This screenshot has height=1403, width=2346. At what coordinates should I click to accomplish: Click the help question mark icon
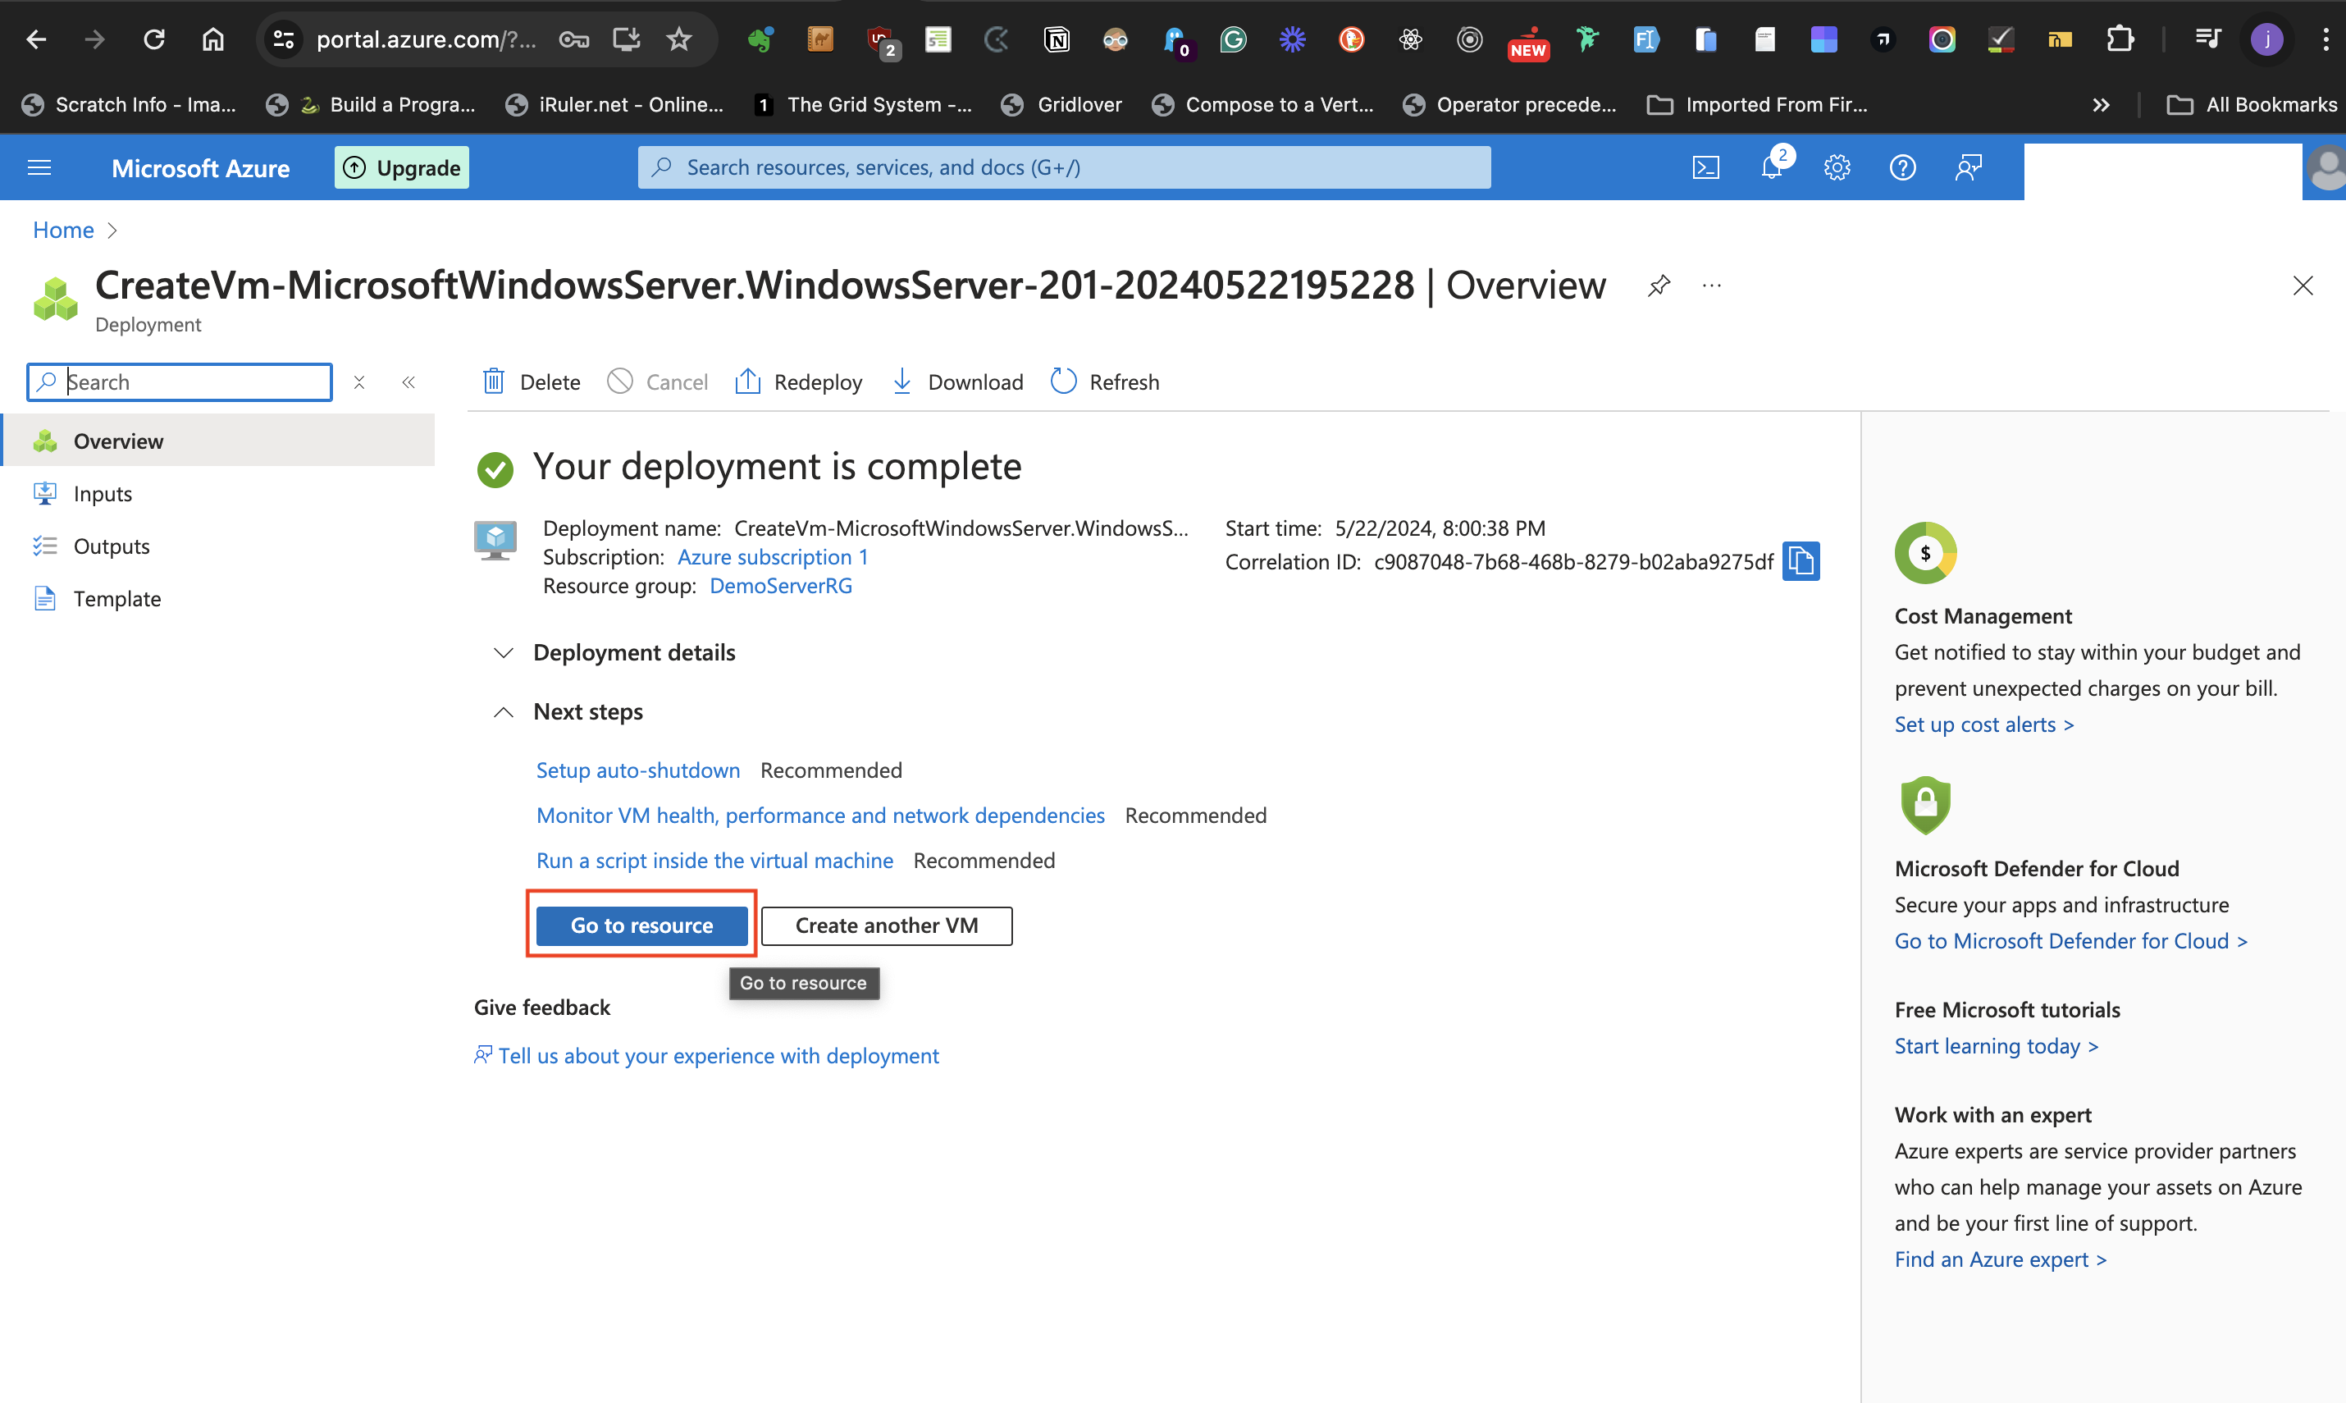pyautogui.click(x=1901, y=167)
